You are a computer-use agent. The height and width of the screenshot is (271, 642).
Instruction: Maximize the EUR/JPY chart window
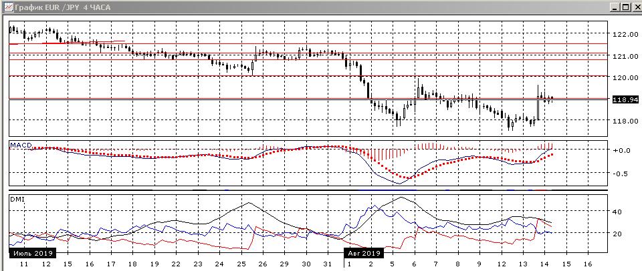(x=624, y=7)
